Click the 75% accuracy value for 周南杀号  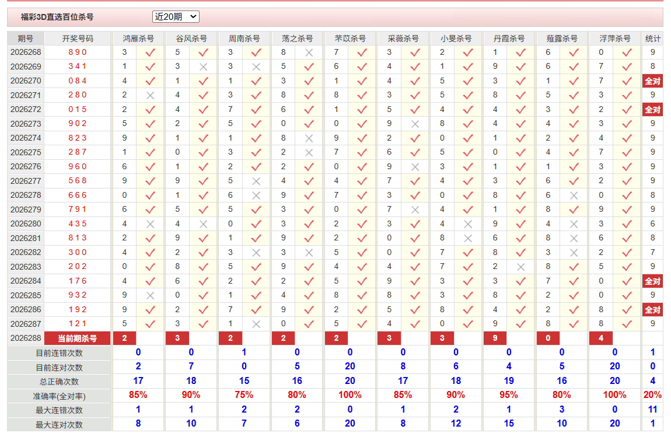point(244,395)
